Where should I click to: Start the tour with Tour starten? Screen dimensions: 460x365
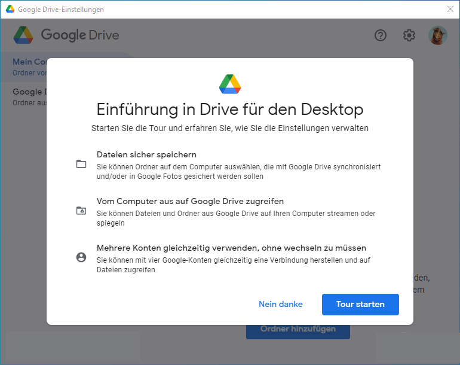(360, 304)
